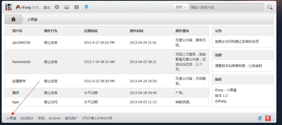Image resolution: width=282 pixels, height=125 pixels.
Task: Click the blue Comsenz footer icon
Action: tap(260, 118)
